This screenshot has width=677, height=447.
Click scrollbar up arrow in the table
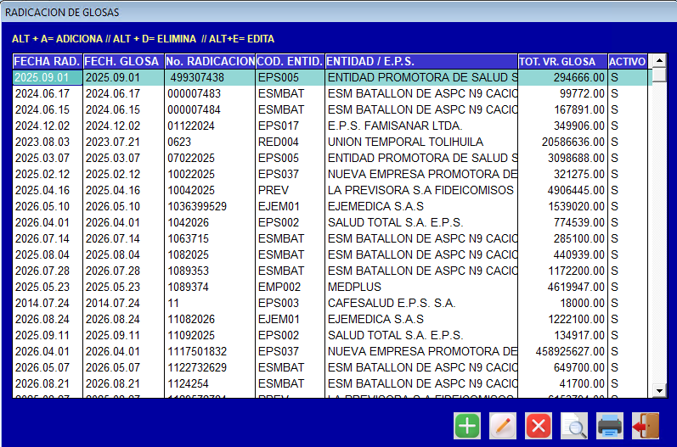(x=659, y=60)
